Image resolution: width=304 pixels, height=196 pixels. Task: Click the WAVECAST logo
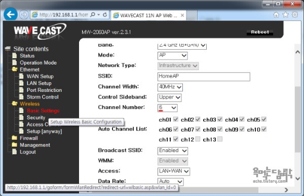click(40, 31)
